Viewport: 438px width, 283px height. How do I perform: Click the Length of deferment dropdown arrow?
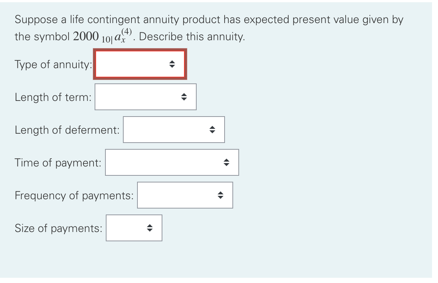pyautogui.click(x=213, y=130)
